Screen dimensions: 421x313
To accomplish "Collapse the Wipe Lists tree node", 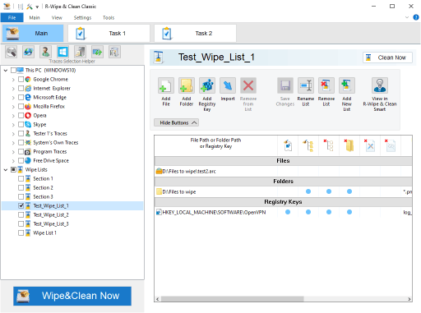I will (6, 170).
